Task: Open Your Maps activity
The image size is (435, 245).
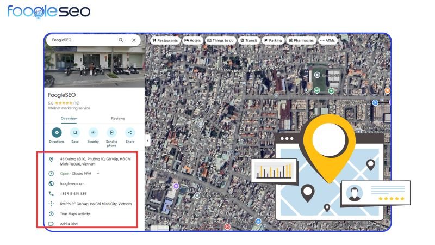Action: (x=75, y=214)
